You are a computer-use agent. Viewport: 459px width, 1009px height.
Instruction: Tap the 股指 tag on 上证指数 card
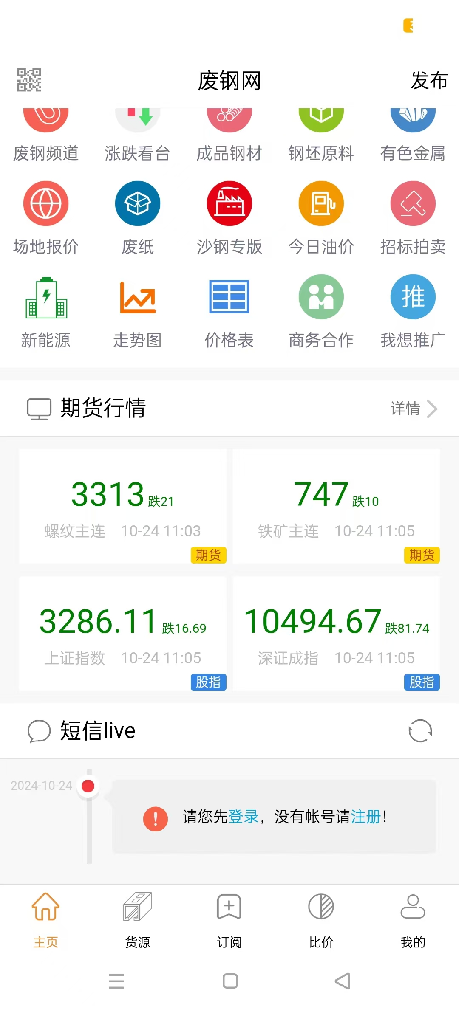click(208, 682)
